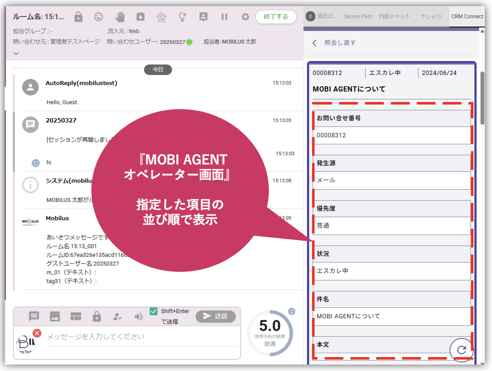Click the lightbulb suggestion icon
492x371 pixels.
(182, 17)
